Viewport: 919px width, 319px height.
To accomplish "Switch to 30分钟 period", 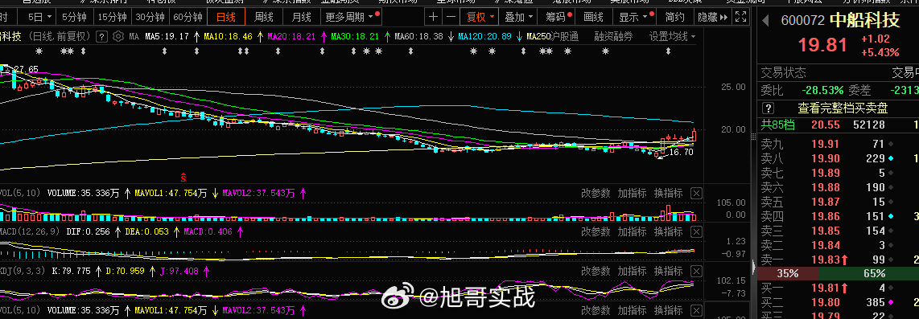I will [150, 17].
